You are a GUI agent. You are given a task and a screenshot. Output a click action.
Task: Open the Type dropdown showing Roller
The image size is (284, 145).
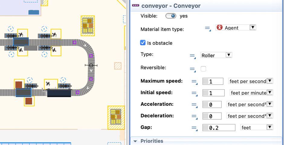[229, 55]
